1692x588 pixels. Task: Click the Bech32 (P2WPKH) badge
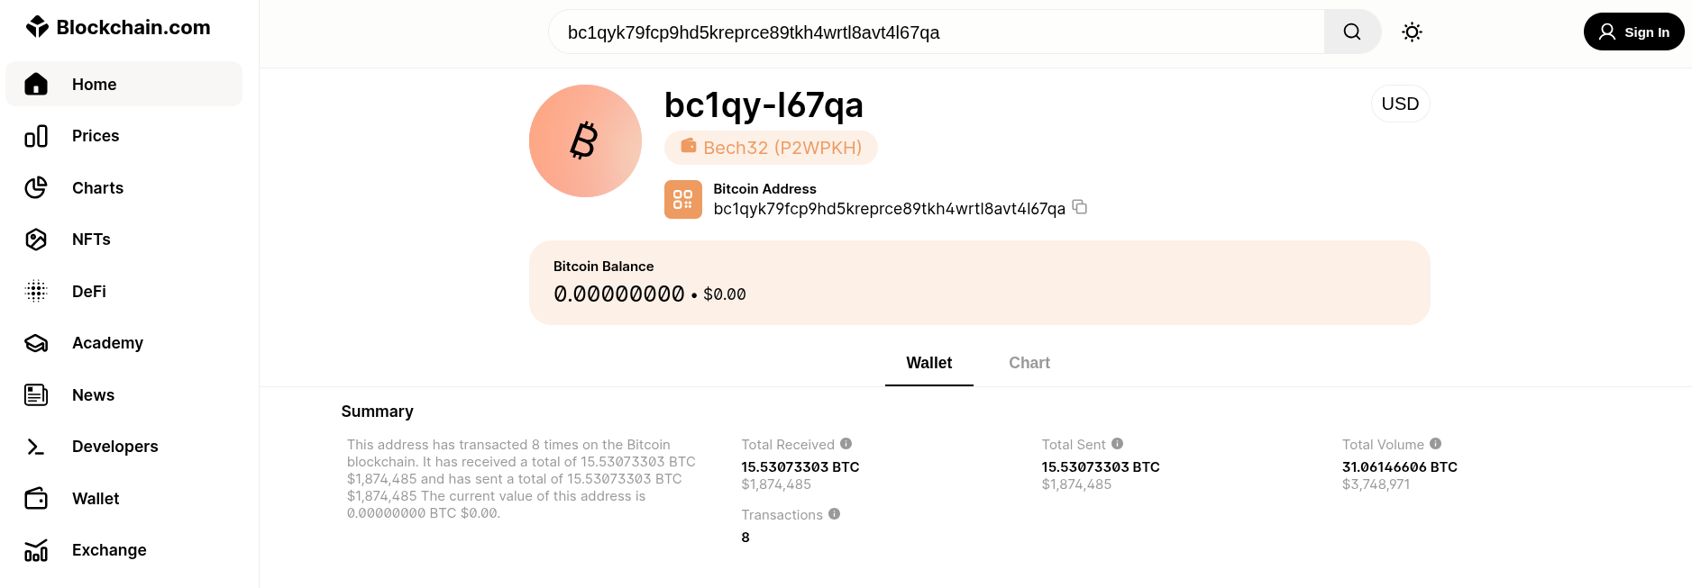coord(771,148)
